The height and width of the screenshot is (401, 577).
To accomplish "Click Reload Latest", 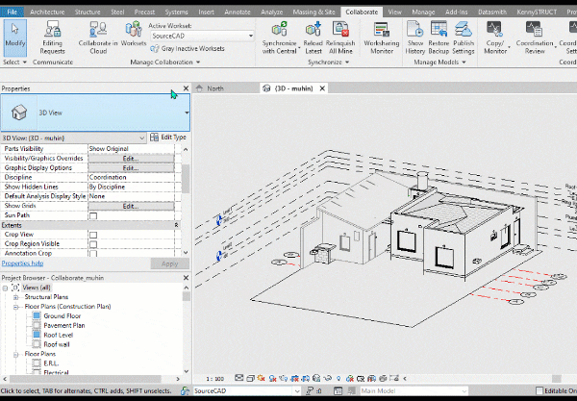I will click(x=314, y=38).
